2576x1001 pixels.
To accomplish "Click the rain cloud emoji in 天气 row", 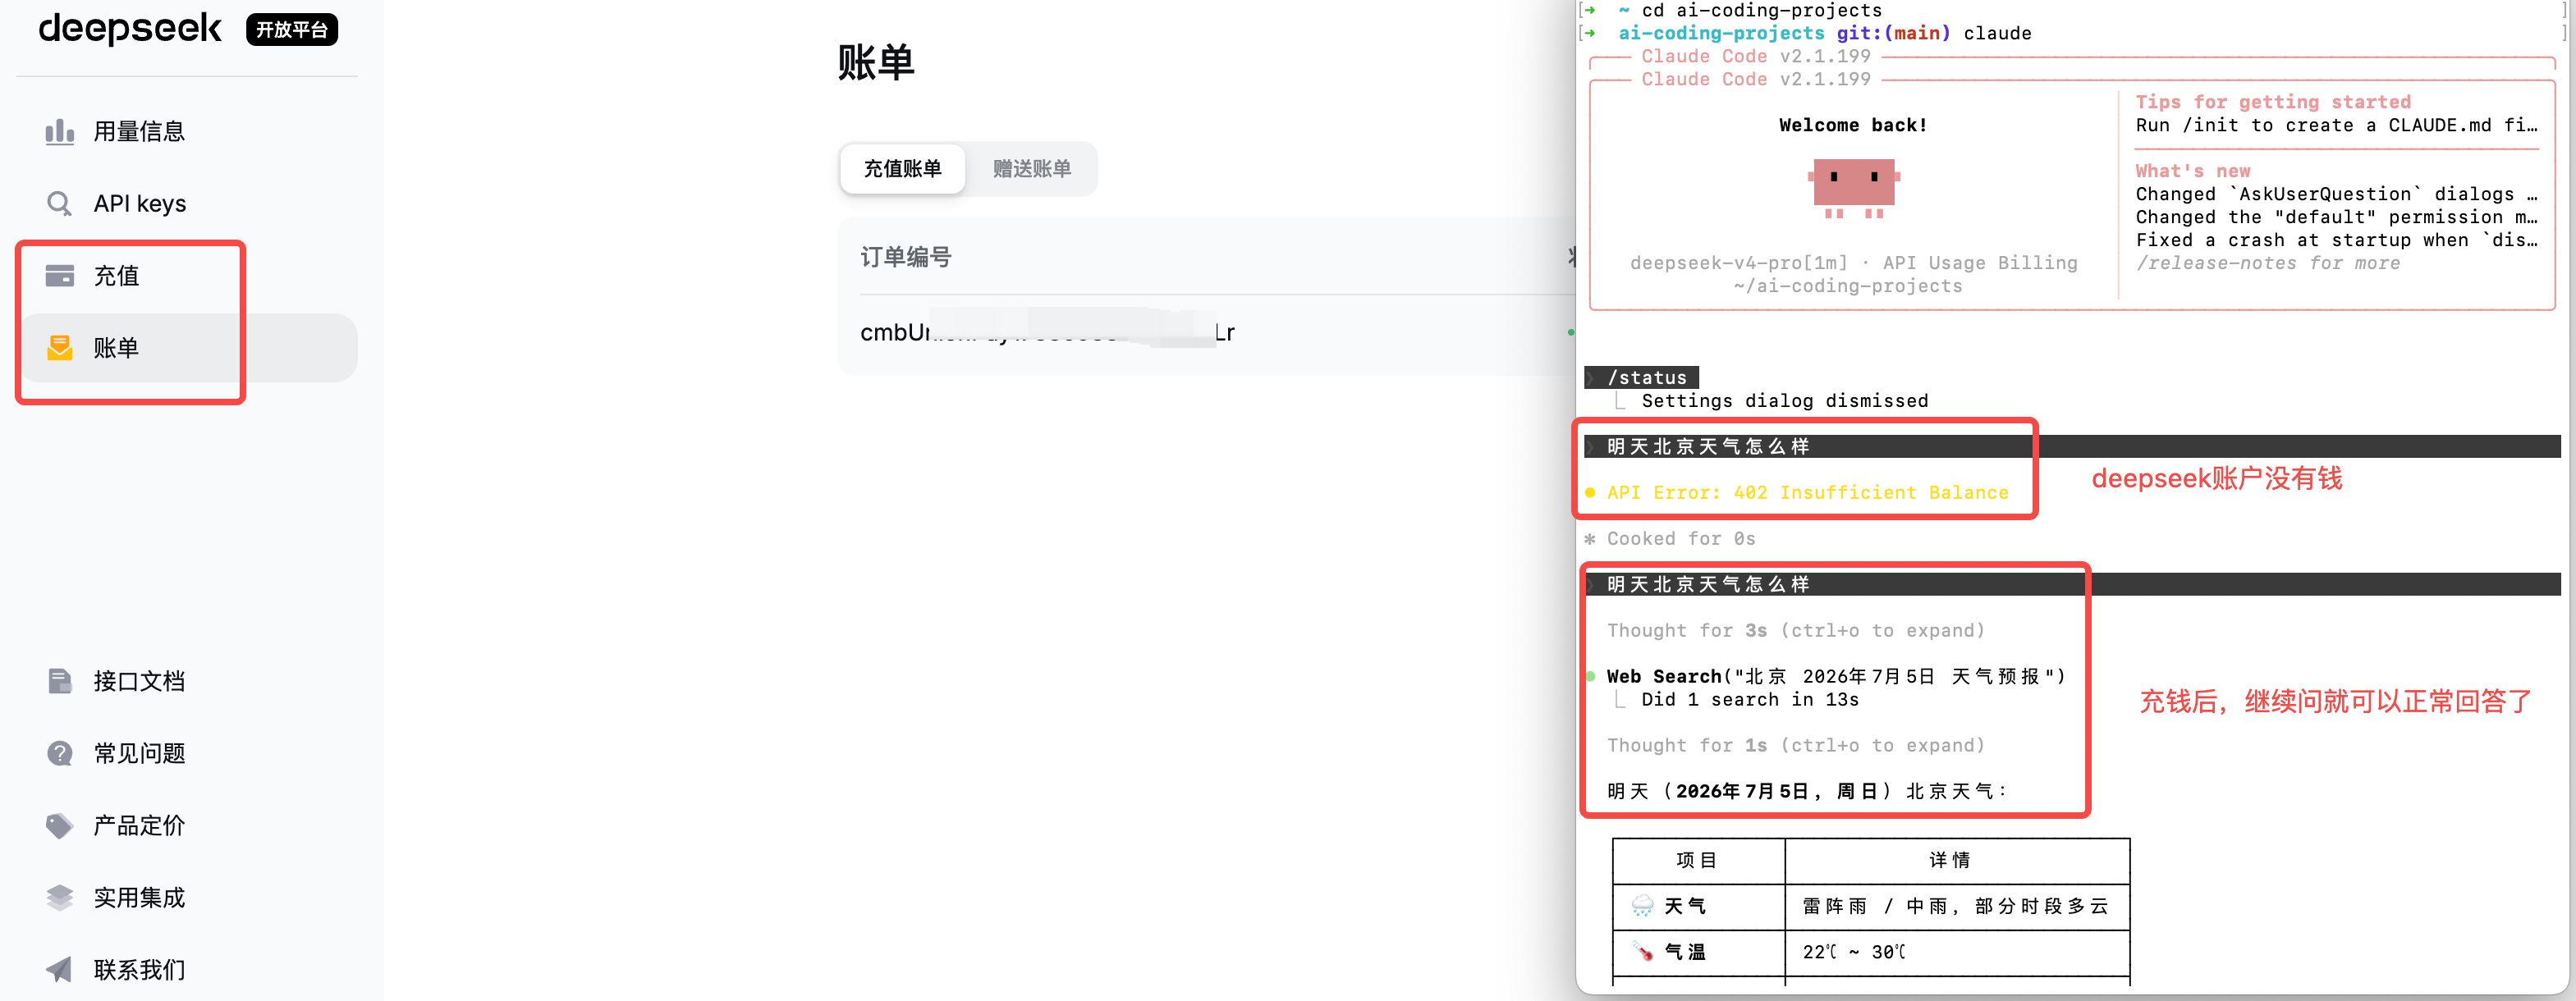I will click(1642, 906).
